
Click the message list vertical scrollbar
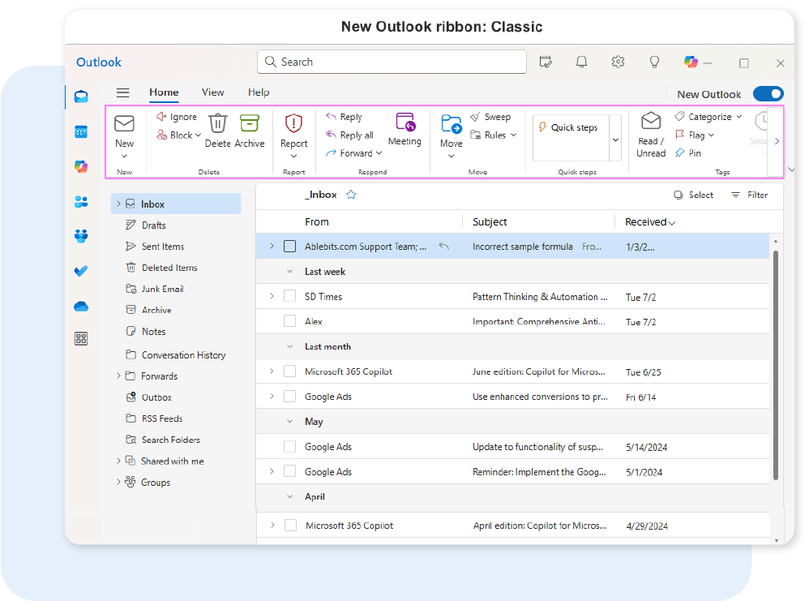775,365
